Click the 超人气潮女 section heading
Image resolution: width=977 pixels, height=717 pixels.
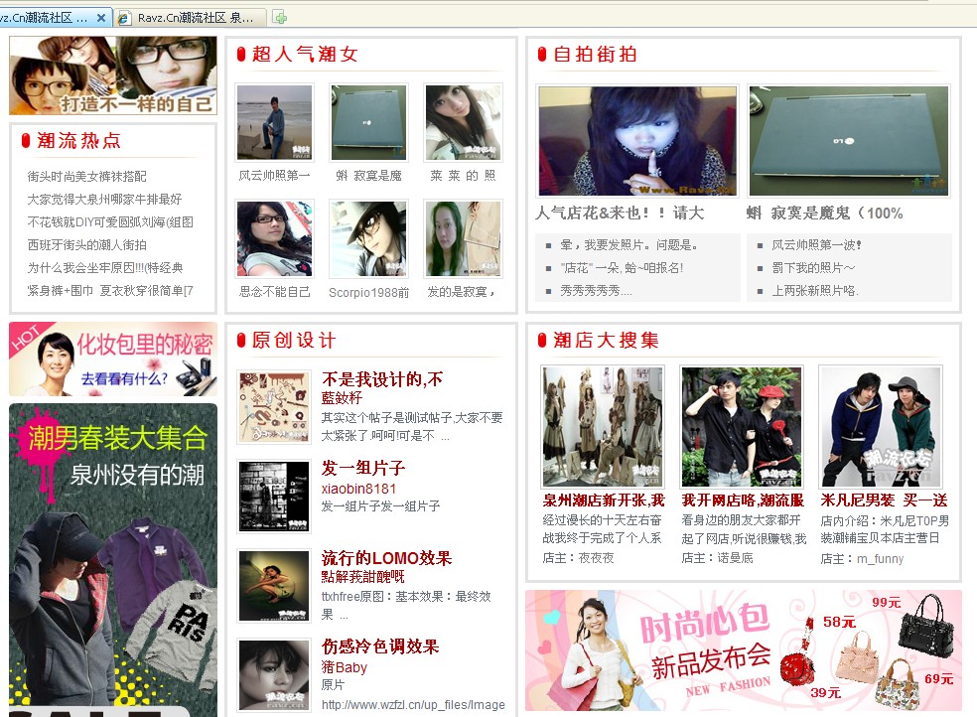click(305, 55)
